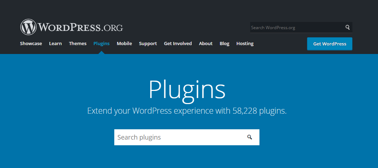Open the Showcase menu item

pos(31,44)
